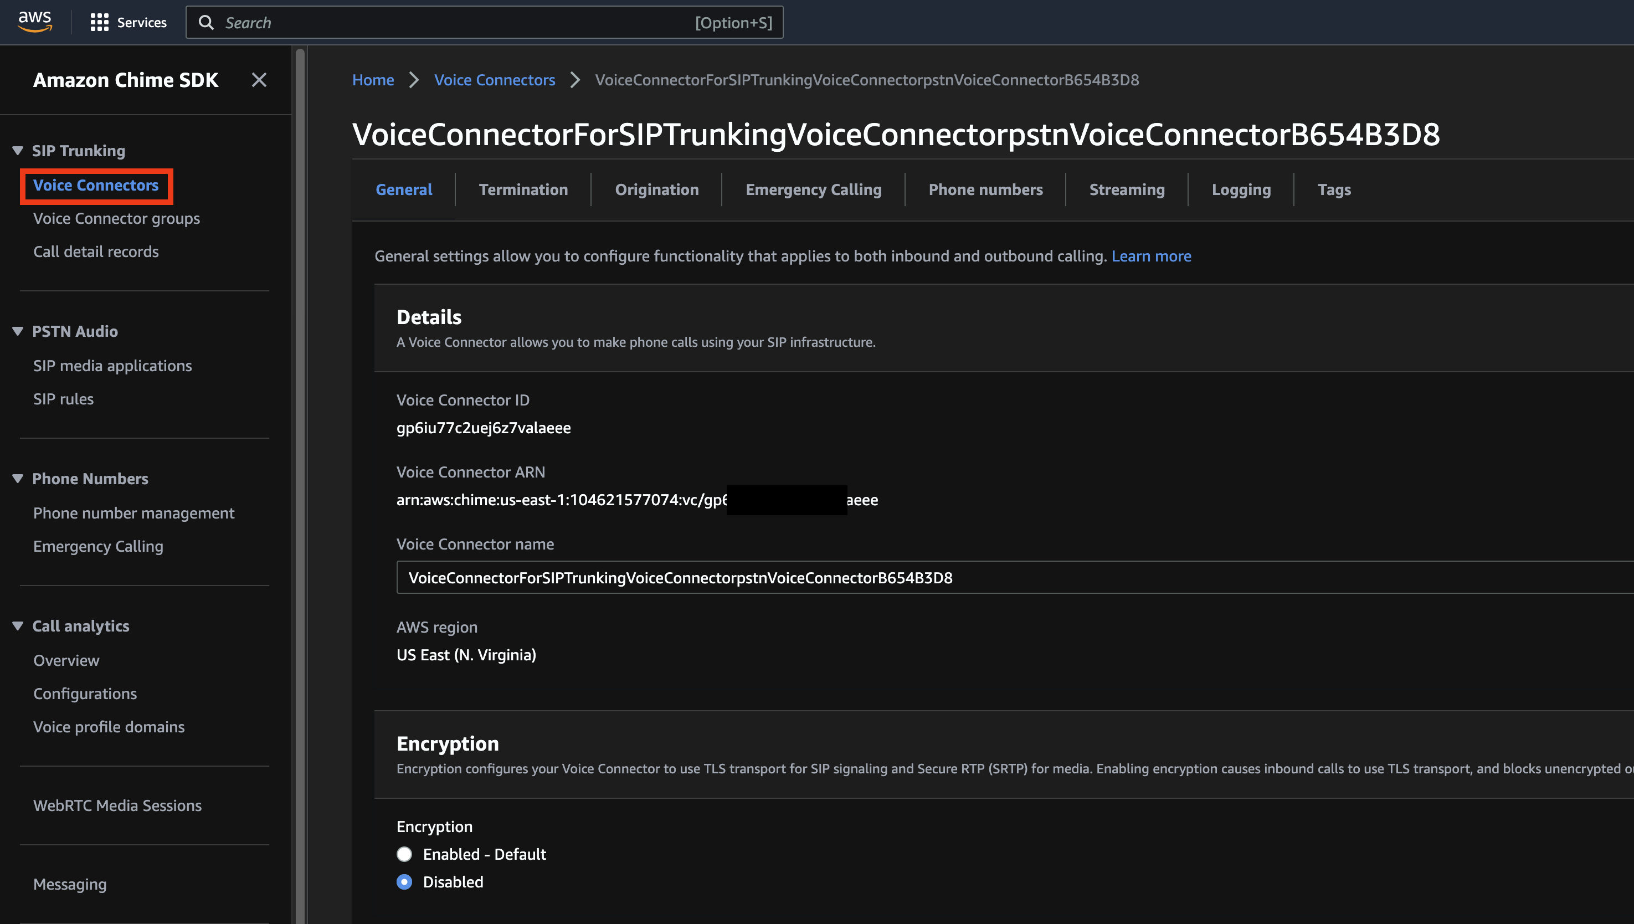Collapse the Phone Numbers section
1634x924 pixels.
coord(18,479)
